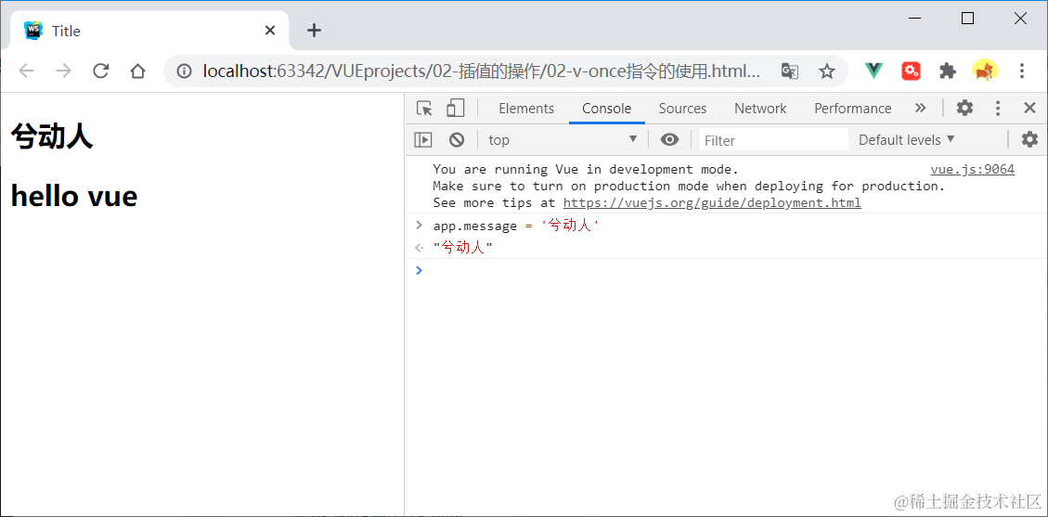Go back to previous page
The image size is (1048, 517).
click(26, 71)
